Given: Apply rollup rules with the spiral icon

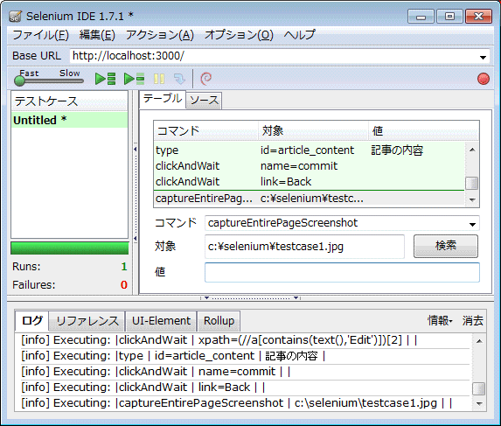Looking at the screenshot, I should [x=205, y=79].
